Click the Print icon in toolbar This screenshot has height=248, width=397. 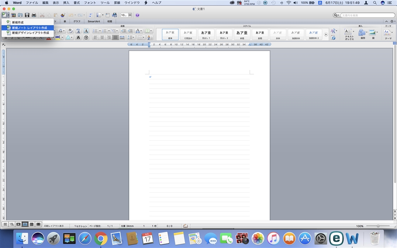click(x=34, y=15)
